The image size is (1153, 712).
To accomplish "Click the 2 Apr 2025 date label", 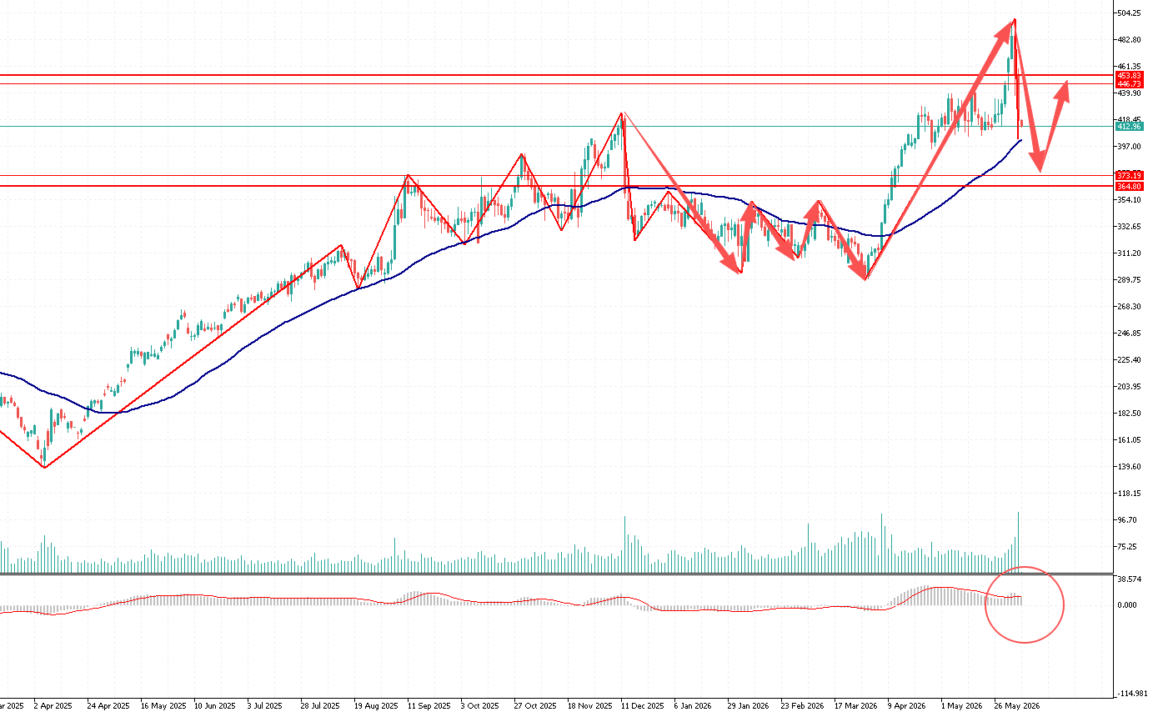I will coord(53,705).
